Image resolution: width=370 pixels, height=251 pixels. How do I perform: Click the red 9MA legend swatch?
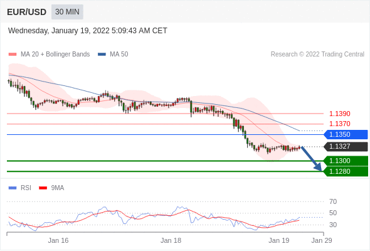pos(43,188)
